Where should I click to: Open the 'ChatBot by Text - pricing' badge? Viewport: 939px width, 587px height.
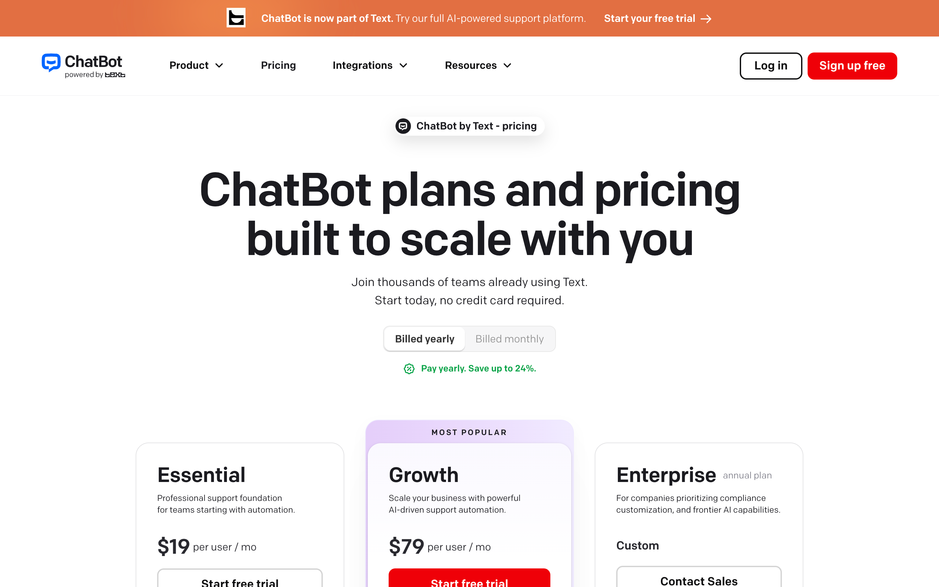click(x=469, y=126)
